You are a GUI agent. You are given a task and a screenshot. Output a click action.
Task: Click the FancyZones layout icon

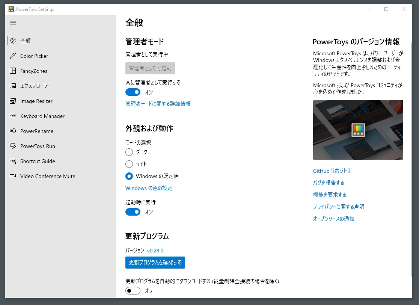pyautogui.click(x=12, y=71)
